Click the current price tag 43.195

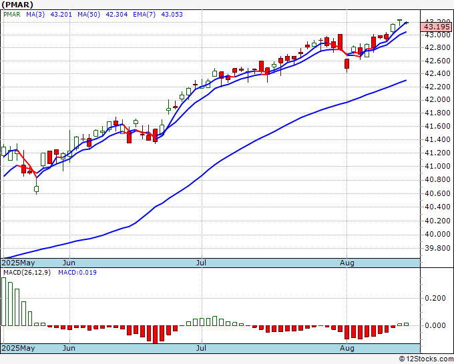click(x=437, y=27)
